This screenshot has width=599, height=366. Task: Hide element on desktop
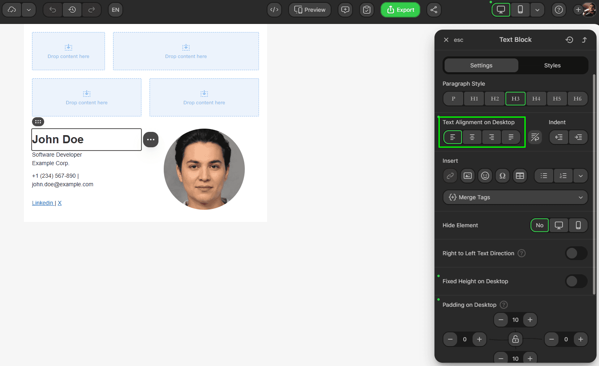559,225
